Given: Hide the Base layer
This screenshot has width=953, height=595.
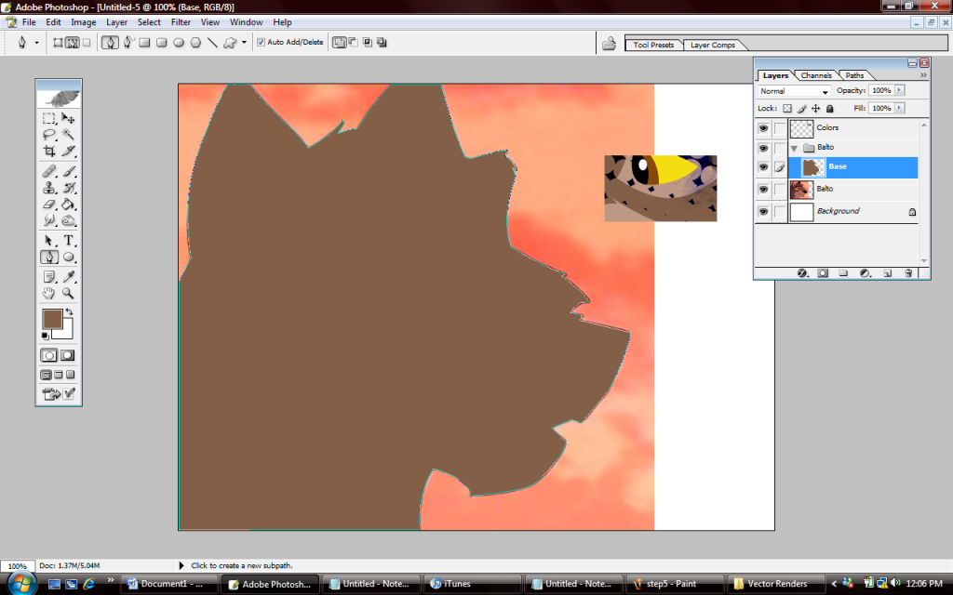Looking at the screenshot, I should tap(763, 167).
